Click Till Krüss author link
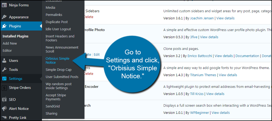 pos(197,94)
